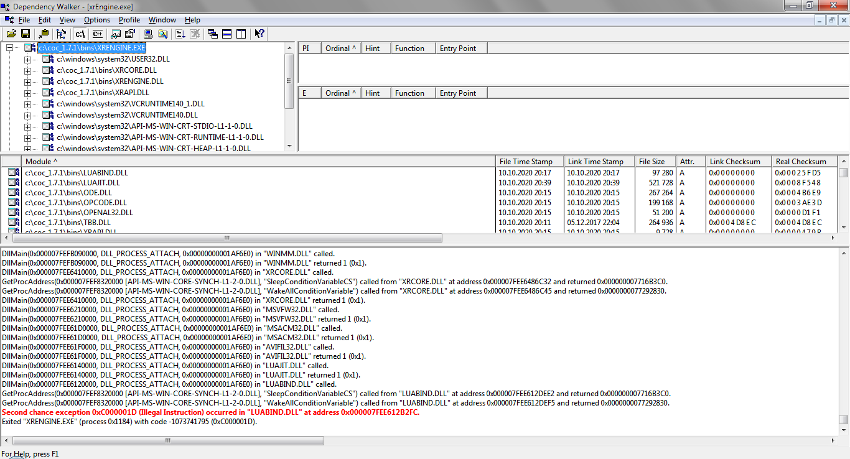This screenshot has height=459, width=850.
Task: Expand the XRCORE.DLL tree node
Action: click(x=27, y=70)
